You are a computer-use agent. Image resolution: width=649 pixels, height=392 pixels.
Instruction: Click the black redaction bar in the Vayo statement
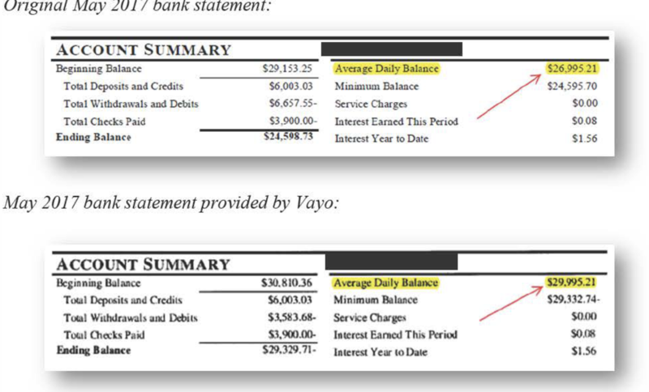(x=390, y=262)
